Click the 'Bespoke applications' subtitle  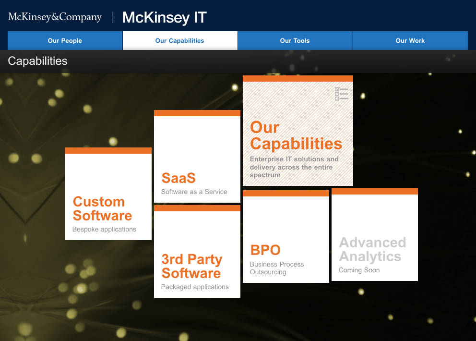pos(104,229)
